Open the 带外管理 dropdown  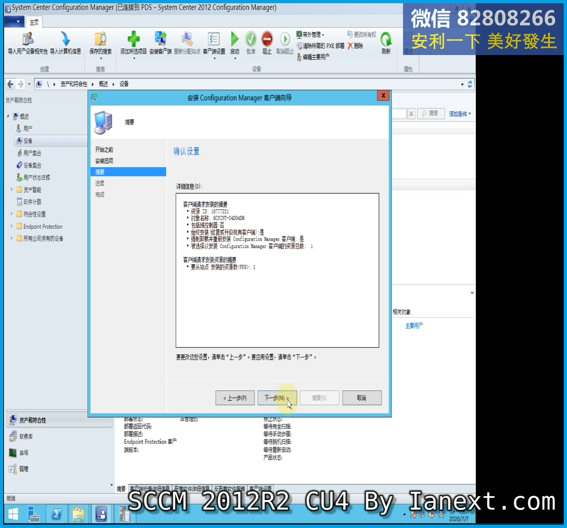310,35
